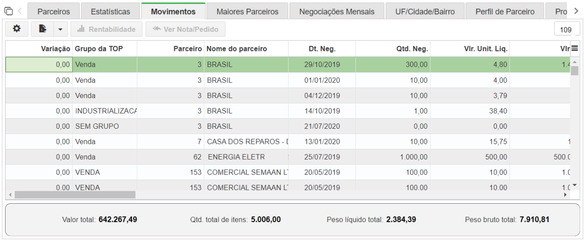Click the Ver Nota/Pedido button
The width and height of the screenshot is (584, 240).
tap(186, 29)
